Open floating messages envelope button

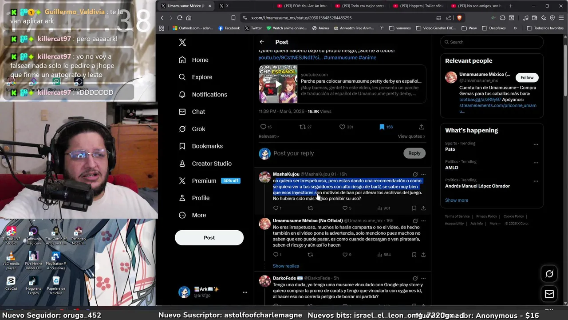coord(549,294)
